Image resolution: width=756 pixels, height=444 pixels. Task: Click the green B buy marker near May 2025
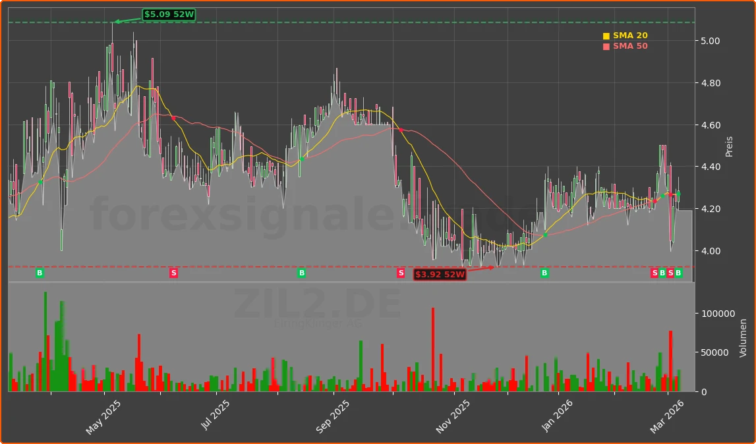pos(40,272)
